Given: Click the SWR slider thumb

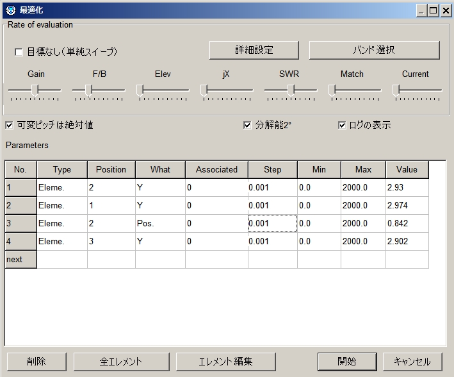Looking at the screenshot, I should tap(291, 90).
